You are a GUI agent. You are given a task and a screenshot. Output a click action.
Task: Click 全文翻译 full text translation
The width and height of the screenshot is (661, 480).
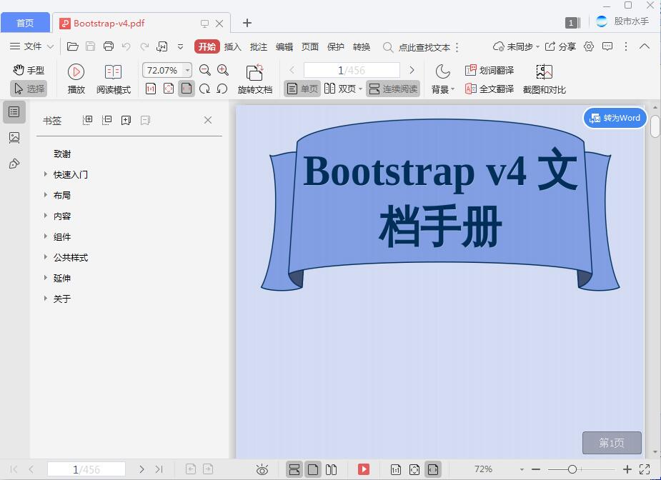(x=489, y=89)
